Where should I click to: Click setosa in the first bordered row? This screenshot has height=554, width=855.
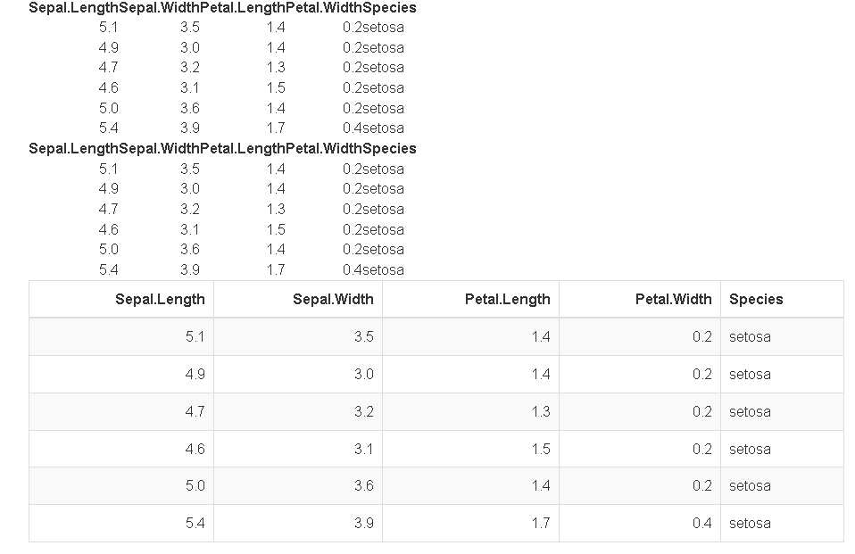click(x=750, y=337)
